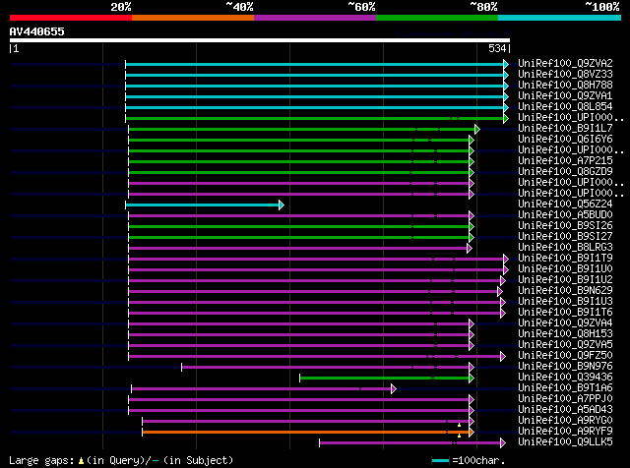
Task: Select the UniRef100_B9SI26 label
Action: [565, 226]
